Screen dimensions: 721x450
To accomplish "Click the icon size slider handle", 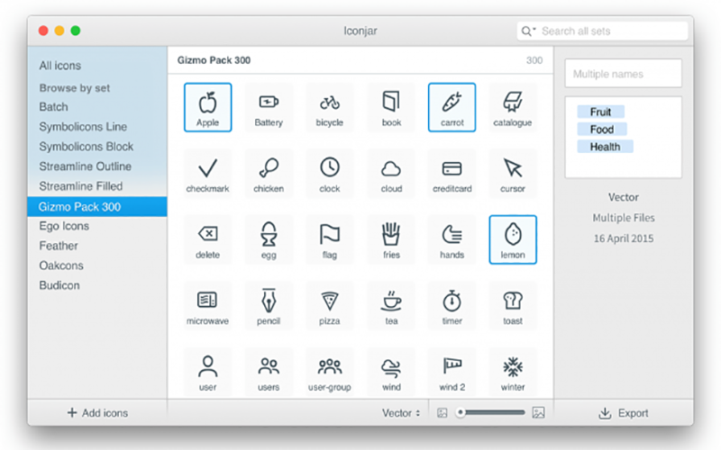I will [x=461, y=413].
